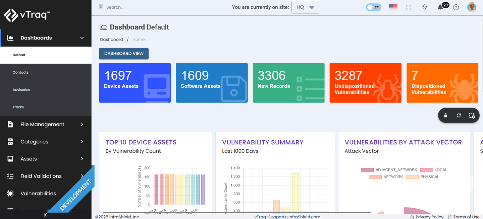This screenshot has width=483, height=219.
Task: Collapse the Dashboards menu chevron
Action: [x=82, y=38]
